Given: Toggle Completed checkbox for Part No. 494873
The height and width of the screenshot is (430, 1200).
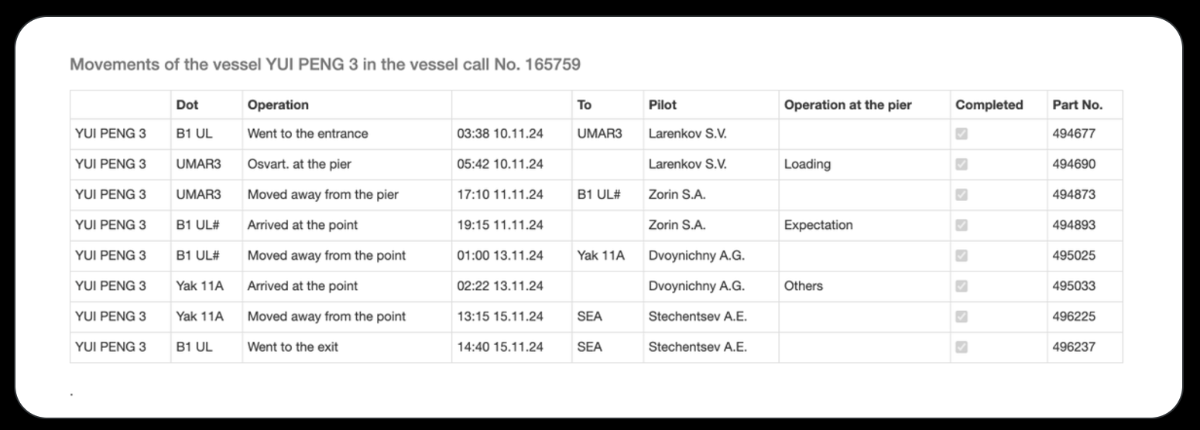Looking at the screenshot, I should 962,195.
